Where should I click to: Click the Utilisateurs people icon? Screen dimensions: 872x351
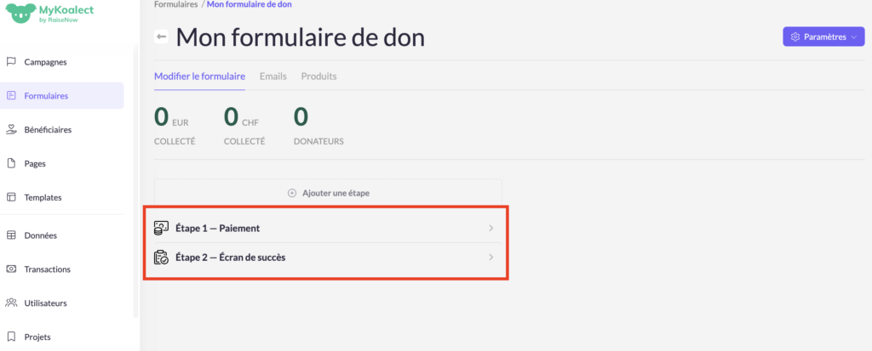click(11, 303)
